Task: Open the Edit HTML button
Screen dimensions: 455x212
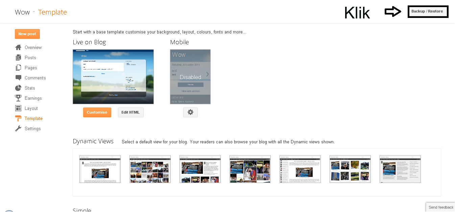Action: point(131,112)
